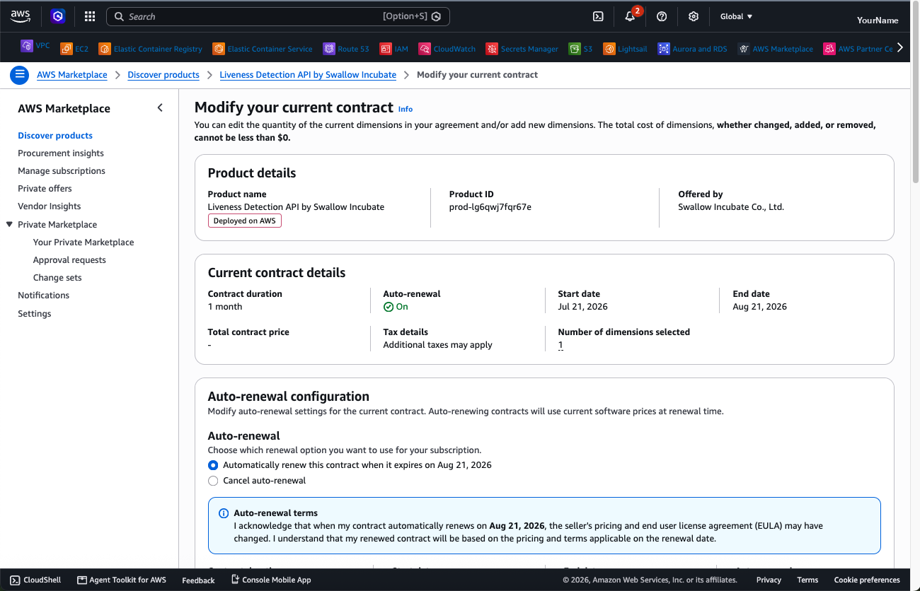This screenshot has width=920, height=591.
Task: Collapse the Private Marketplace section triangle
Action: [x=9, y=224]
